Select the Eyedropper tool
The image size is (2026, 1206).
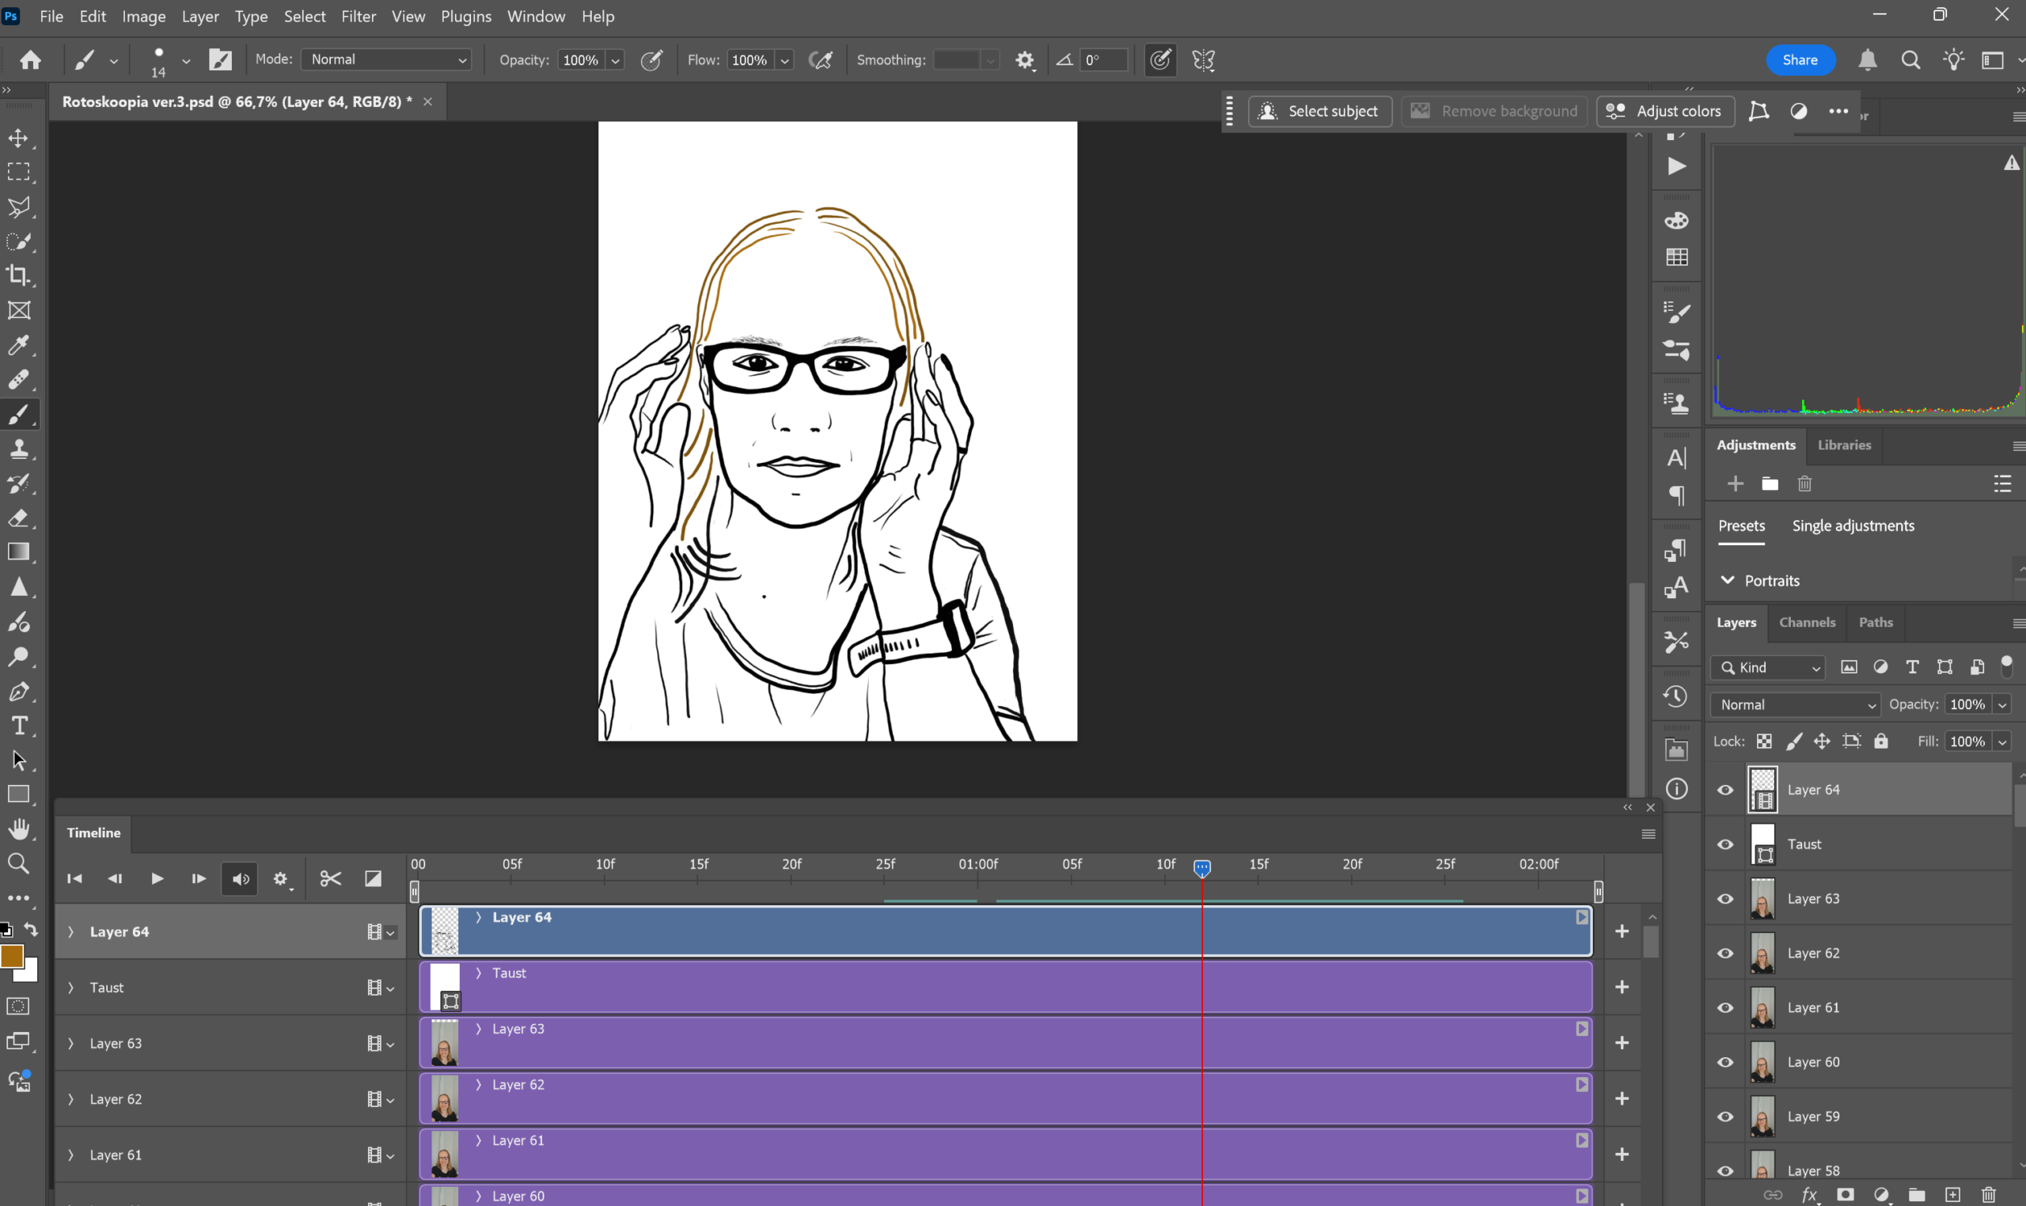tap(19, 345)
